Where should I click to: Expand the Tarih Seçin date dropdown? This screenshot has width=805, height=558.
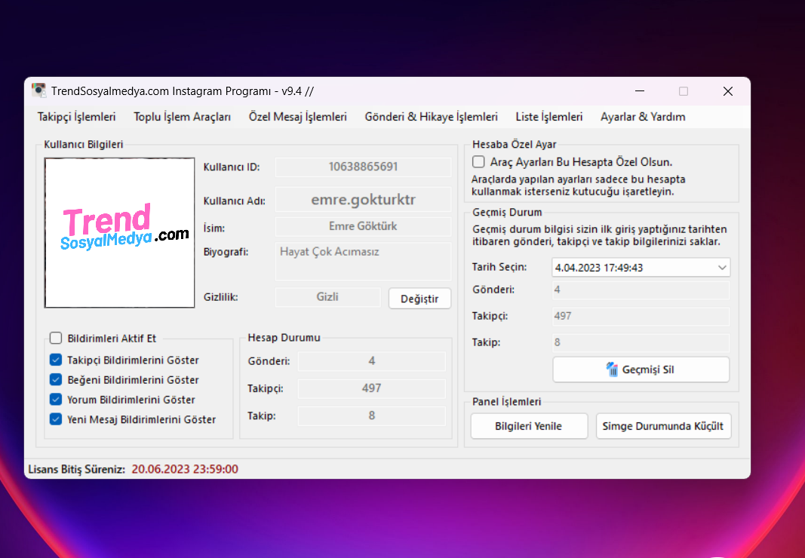[x=722, y=267]
